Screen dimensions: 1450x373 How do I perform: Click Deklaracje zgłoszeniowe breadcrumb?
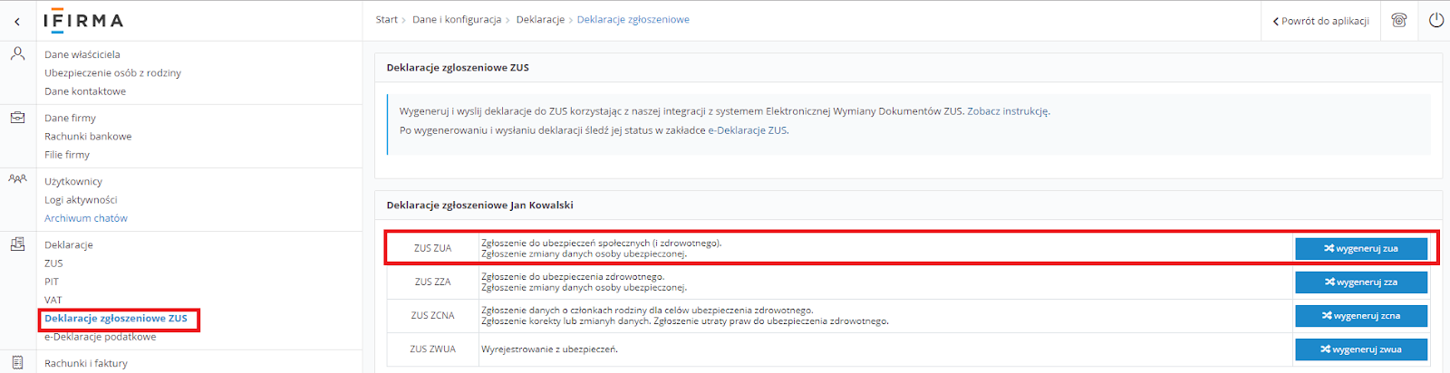point(633,19)
